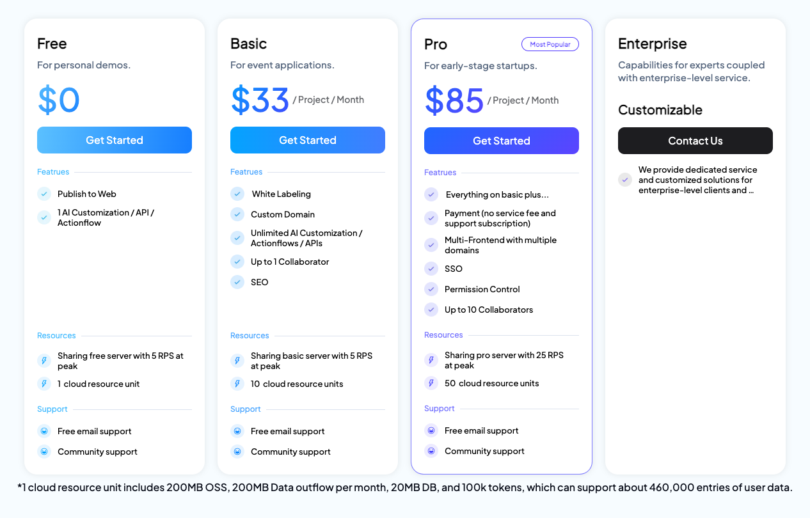This screenshot has width=810, height=518.
Task: Click checkmark icon beside SSO feature
Action: (x=431, y=269)
